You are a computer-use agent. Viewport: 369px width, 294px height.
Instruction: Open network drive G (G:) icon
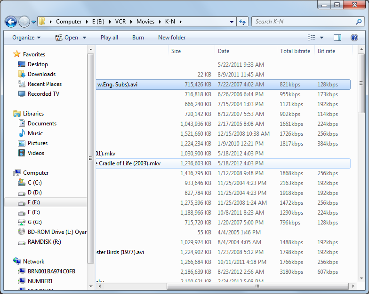pos(22,222)
